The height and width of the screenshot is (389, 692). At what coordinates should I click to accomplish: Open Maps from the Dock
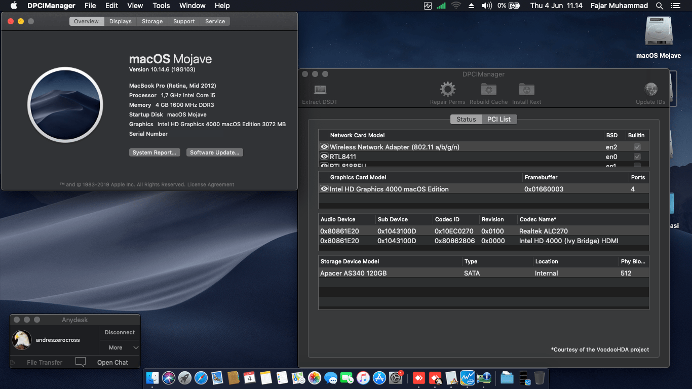[x=298, y=378]
